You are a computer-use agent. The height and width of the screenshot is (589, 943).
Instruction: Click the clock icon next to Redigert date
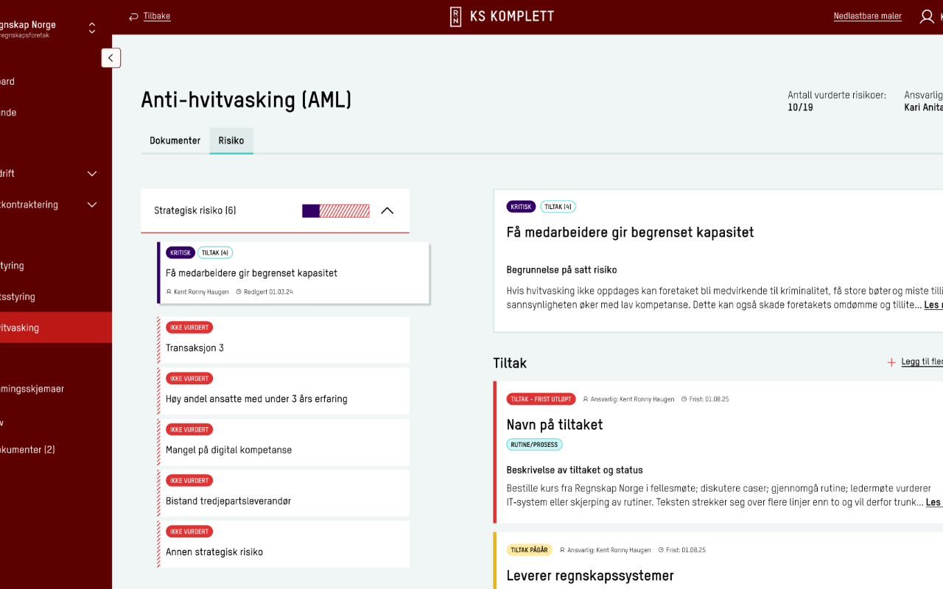click(239, 292)
